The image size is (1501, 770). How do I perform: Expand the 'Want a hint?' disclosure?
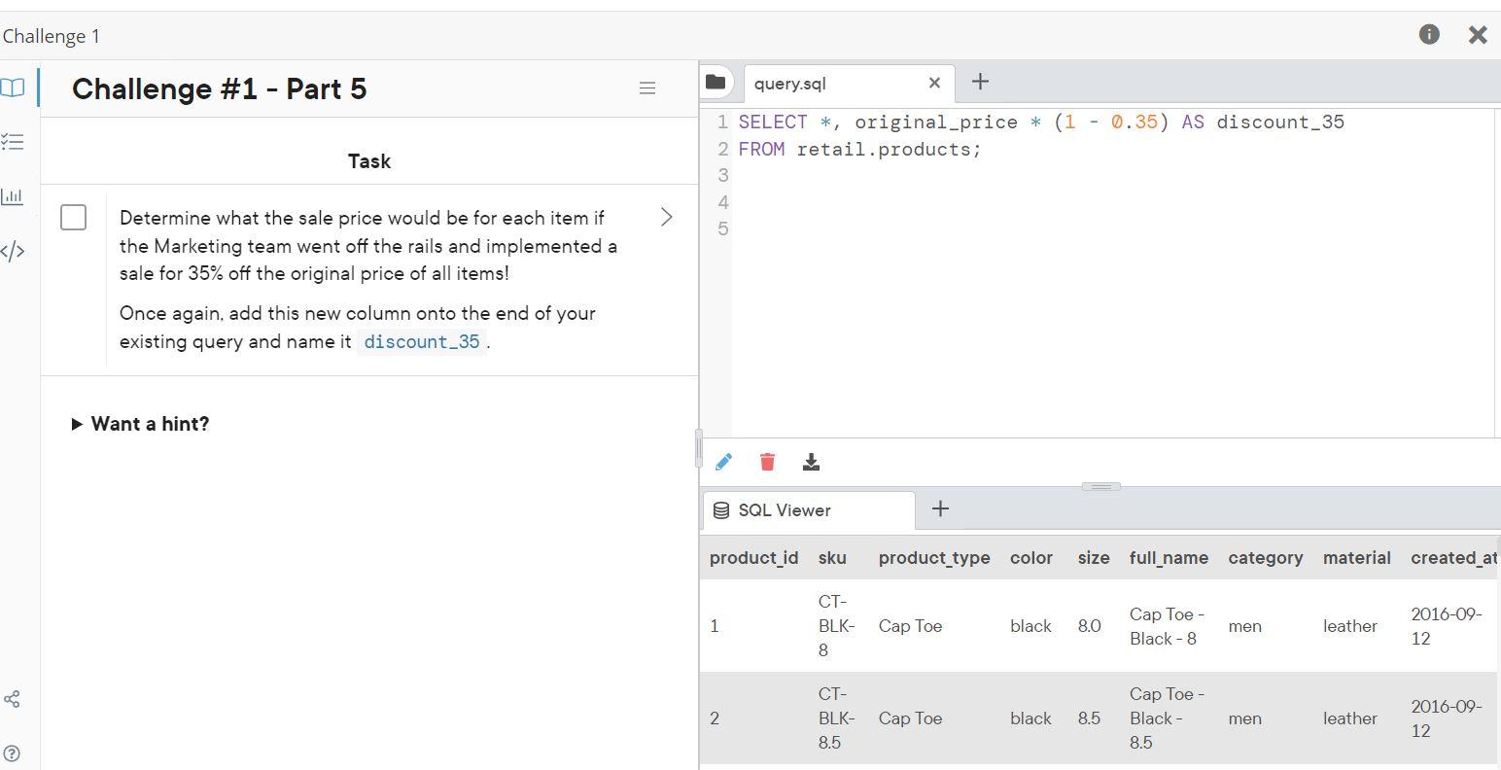[139, 424]
